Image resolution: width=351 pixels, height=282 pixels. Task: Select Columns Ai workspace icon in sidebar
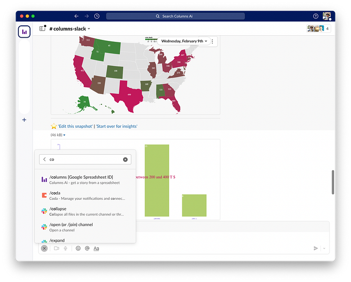(x=24, y=31)
